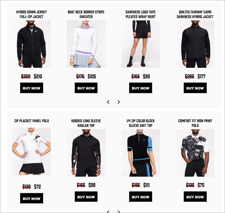225x213 pixels.
Task: Open the white and purple sweater image
Action: pos(86,44)
